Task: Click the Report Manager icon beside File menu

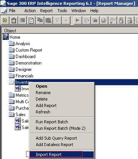Action: coord(4,11)
